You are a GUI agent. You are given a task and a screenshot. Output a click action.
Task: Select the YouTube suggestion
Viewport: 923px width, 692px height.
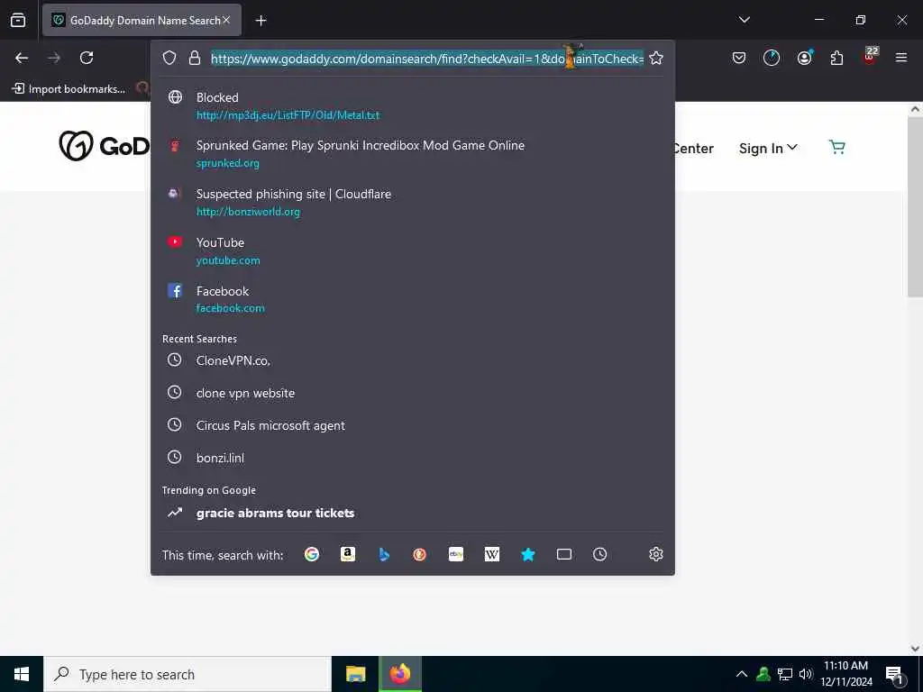(x=412, y=251)
